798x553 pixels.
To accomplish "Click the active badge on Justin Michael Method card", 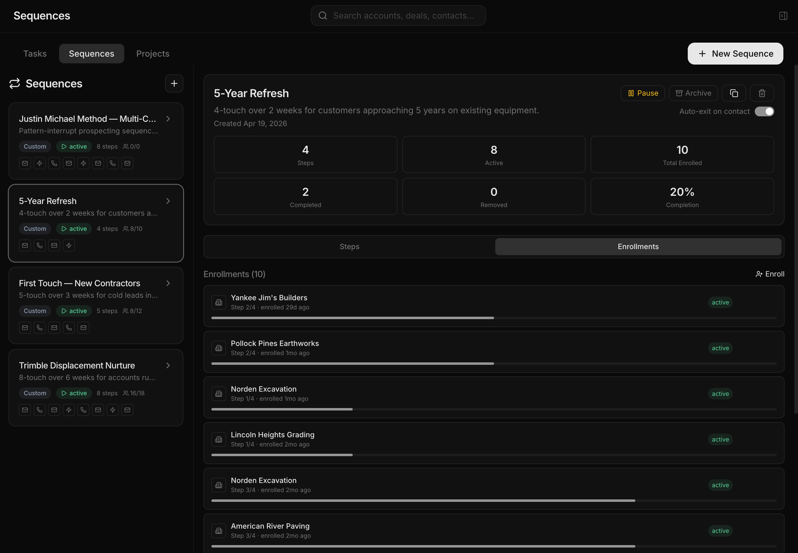I will click(74, 146).
